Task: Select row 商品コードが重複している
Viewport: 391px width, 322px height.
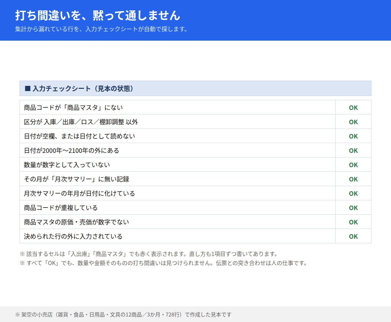Action: 195,208
